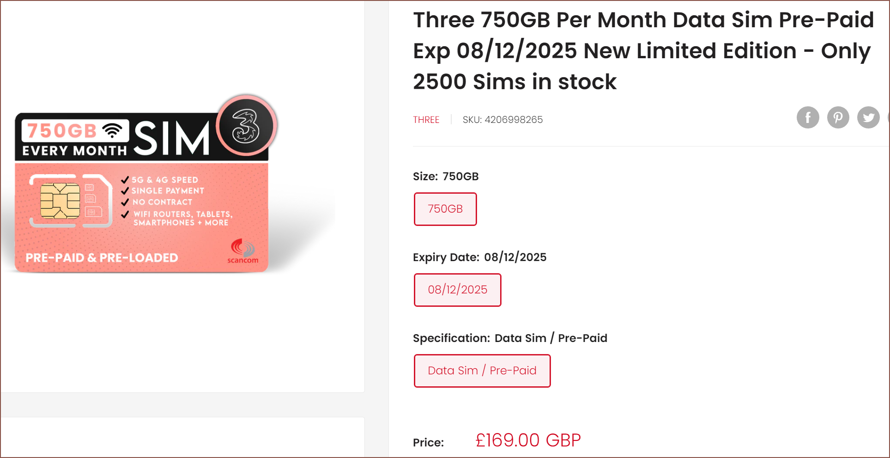The height and width of the screenshot is (458, 890).
Task: Click the £169.00 GBP price
Action: pos(528,440)
